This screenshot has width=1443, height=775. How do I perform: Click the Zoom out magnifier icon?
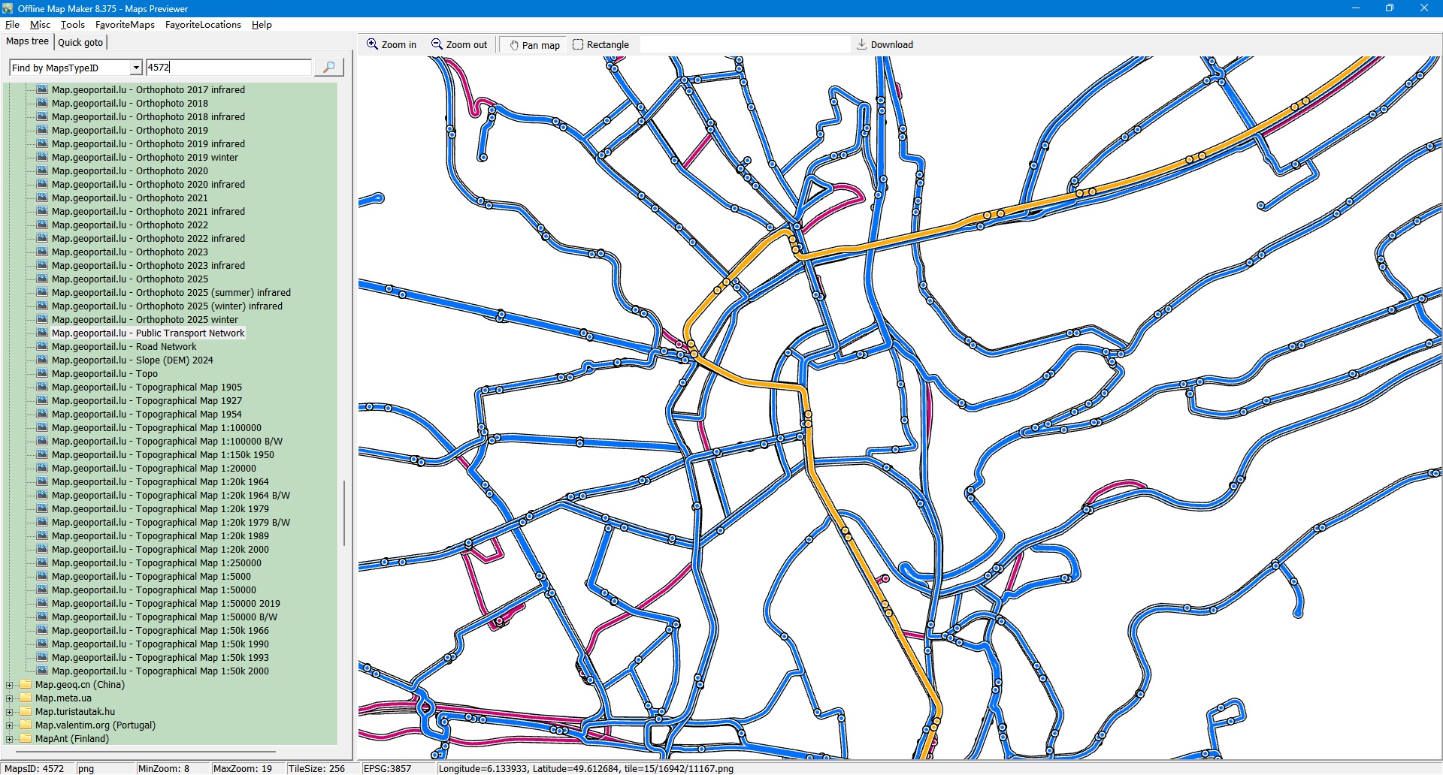click(x=437, y=44)
